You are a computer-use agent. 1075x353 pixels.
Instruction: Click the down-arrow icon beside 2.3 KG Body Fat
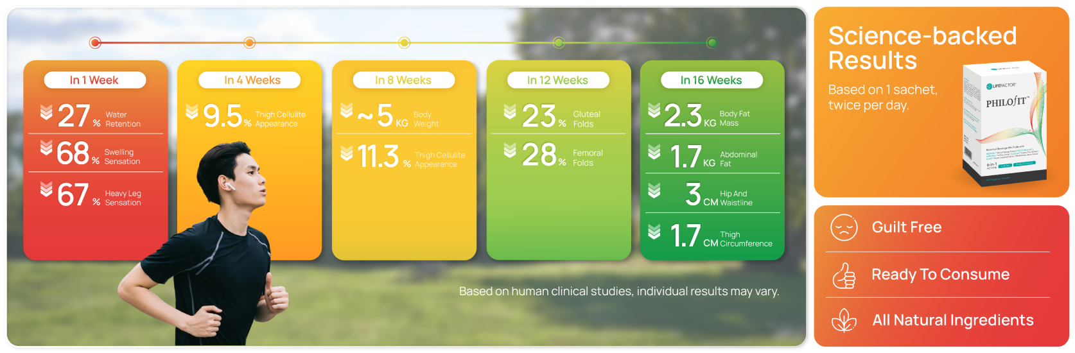tap(654, 110)
